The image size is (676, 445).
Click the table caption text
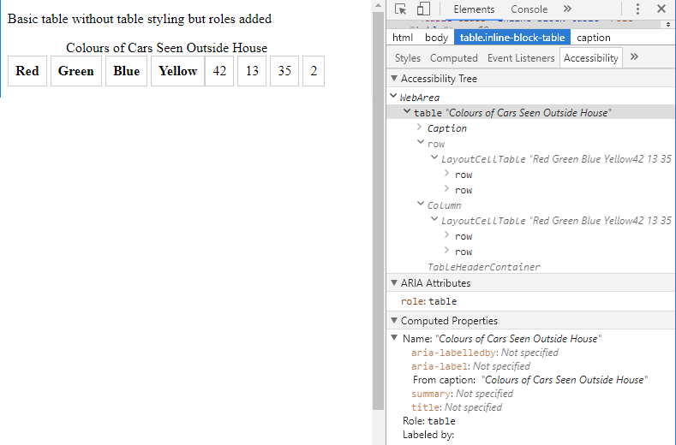click(166, 48)
